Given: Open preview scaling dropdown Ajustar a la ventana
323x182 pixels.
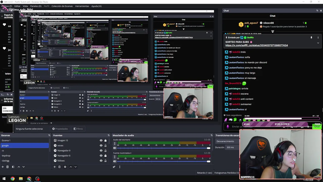Looking at the screenshot, I should [41, 123].
